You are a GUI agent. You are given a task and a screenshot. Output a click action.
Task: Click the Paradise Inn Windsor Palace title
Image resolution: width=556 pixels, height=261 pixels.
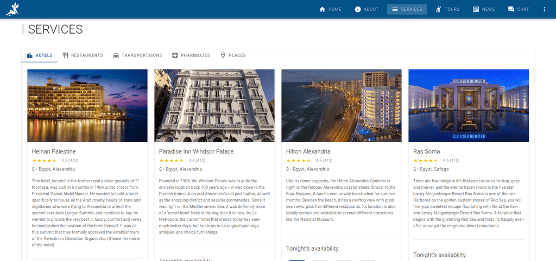197,151
